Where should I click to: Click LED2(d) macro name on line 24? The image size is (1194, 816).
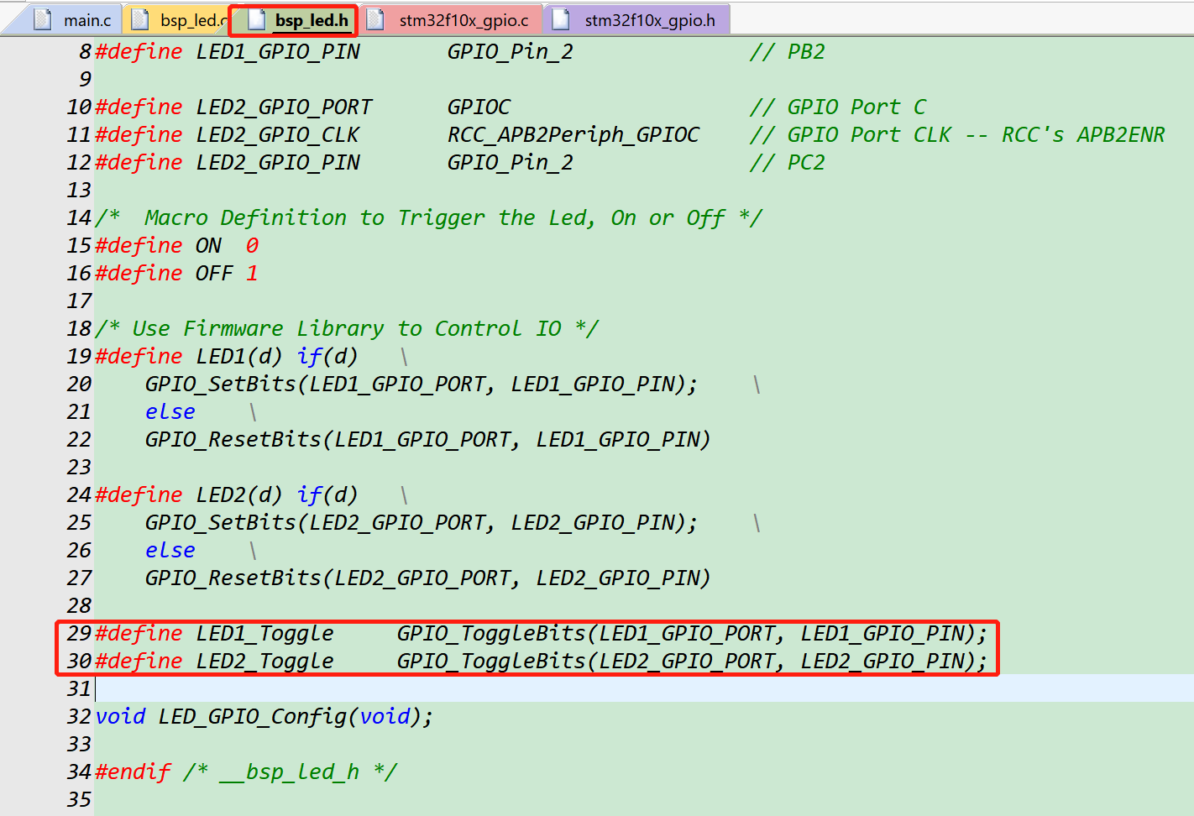click(x=239, y=494)
